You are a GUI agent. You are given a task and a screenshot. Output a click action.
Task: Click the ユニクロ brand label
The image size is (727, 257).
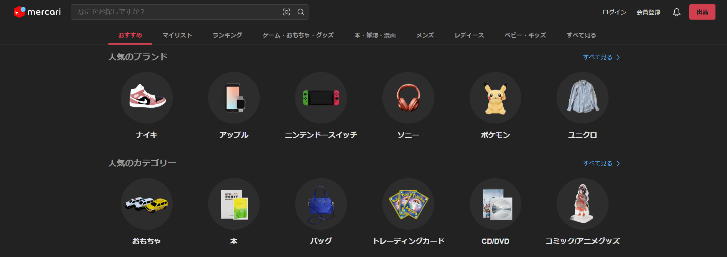[x=582, y=135]
